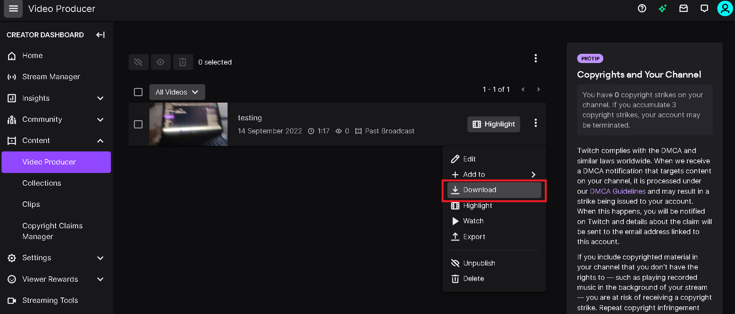Open testing video three-dot menu
Screen dimensions: 735x314
pos(536,123)
